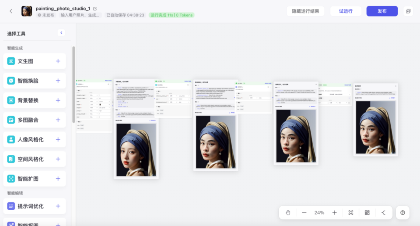This screenshot has height=226, width=420.
Task: Publish using the 发布 button
Action: 382,11
